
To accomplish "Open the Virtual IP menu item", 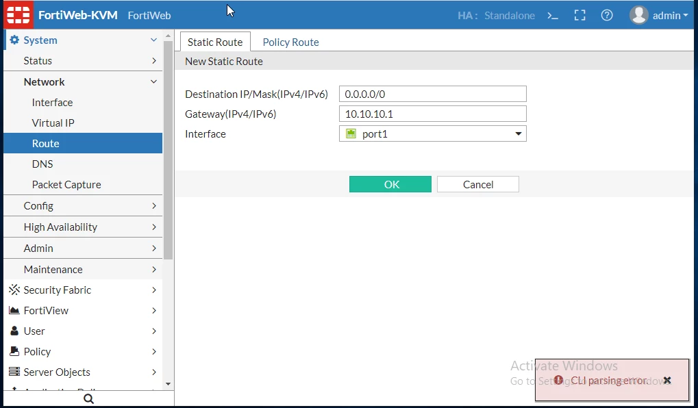I will click(x=83, y=123).
